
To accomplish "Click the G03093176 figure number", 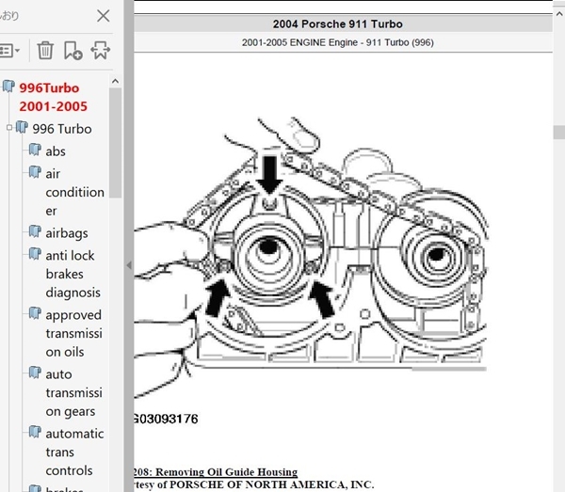I will click(x=166, y=419).
